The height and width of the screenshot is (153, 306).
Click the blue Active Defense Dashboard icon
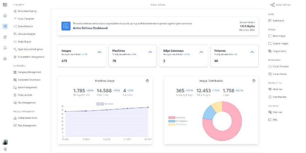[x=66, y=26]
